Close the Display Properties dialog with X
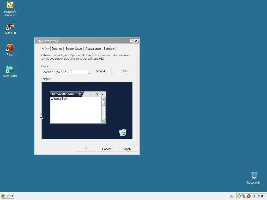This screenshot has width=267, height=200. (136, 41)
